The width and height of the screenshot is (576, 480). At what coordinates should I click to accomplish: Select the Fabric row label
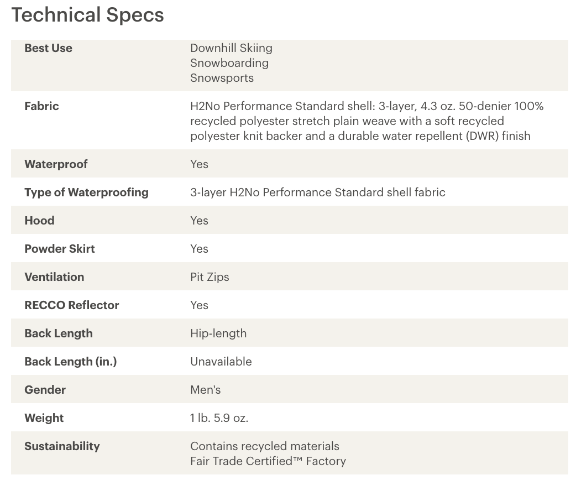point(41,106)
